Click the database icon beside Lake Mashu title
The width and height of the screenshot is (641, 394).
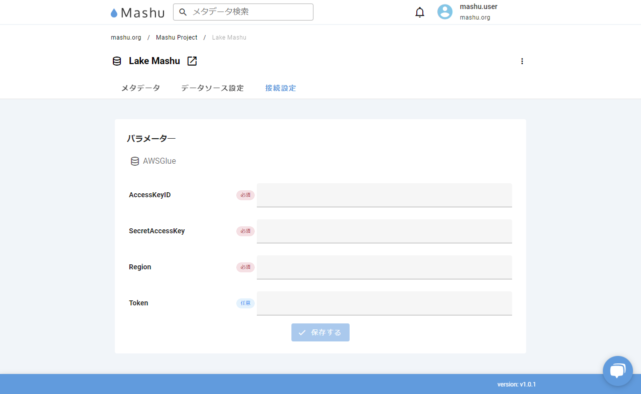pos(117,61)
